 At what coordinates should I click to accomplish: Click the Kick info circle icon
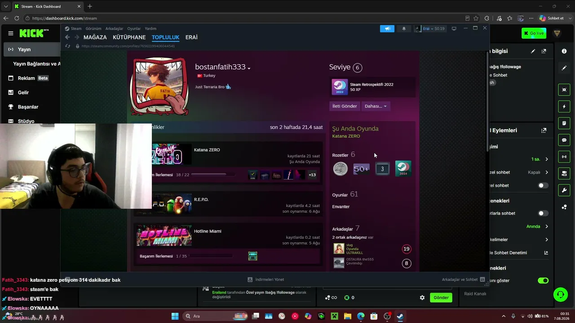pos(564,51)
